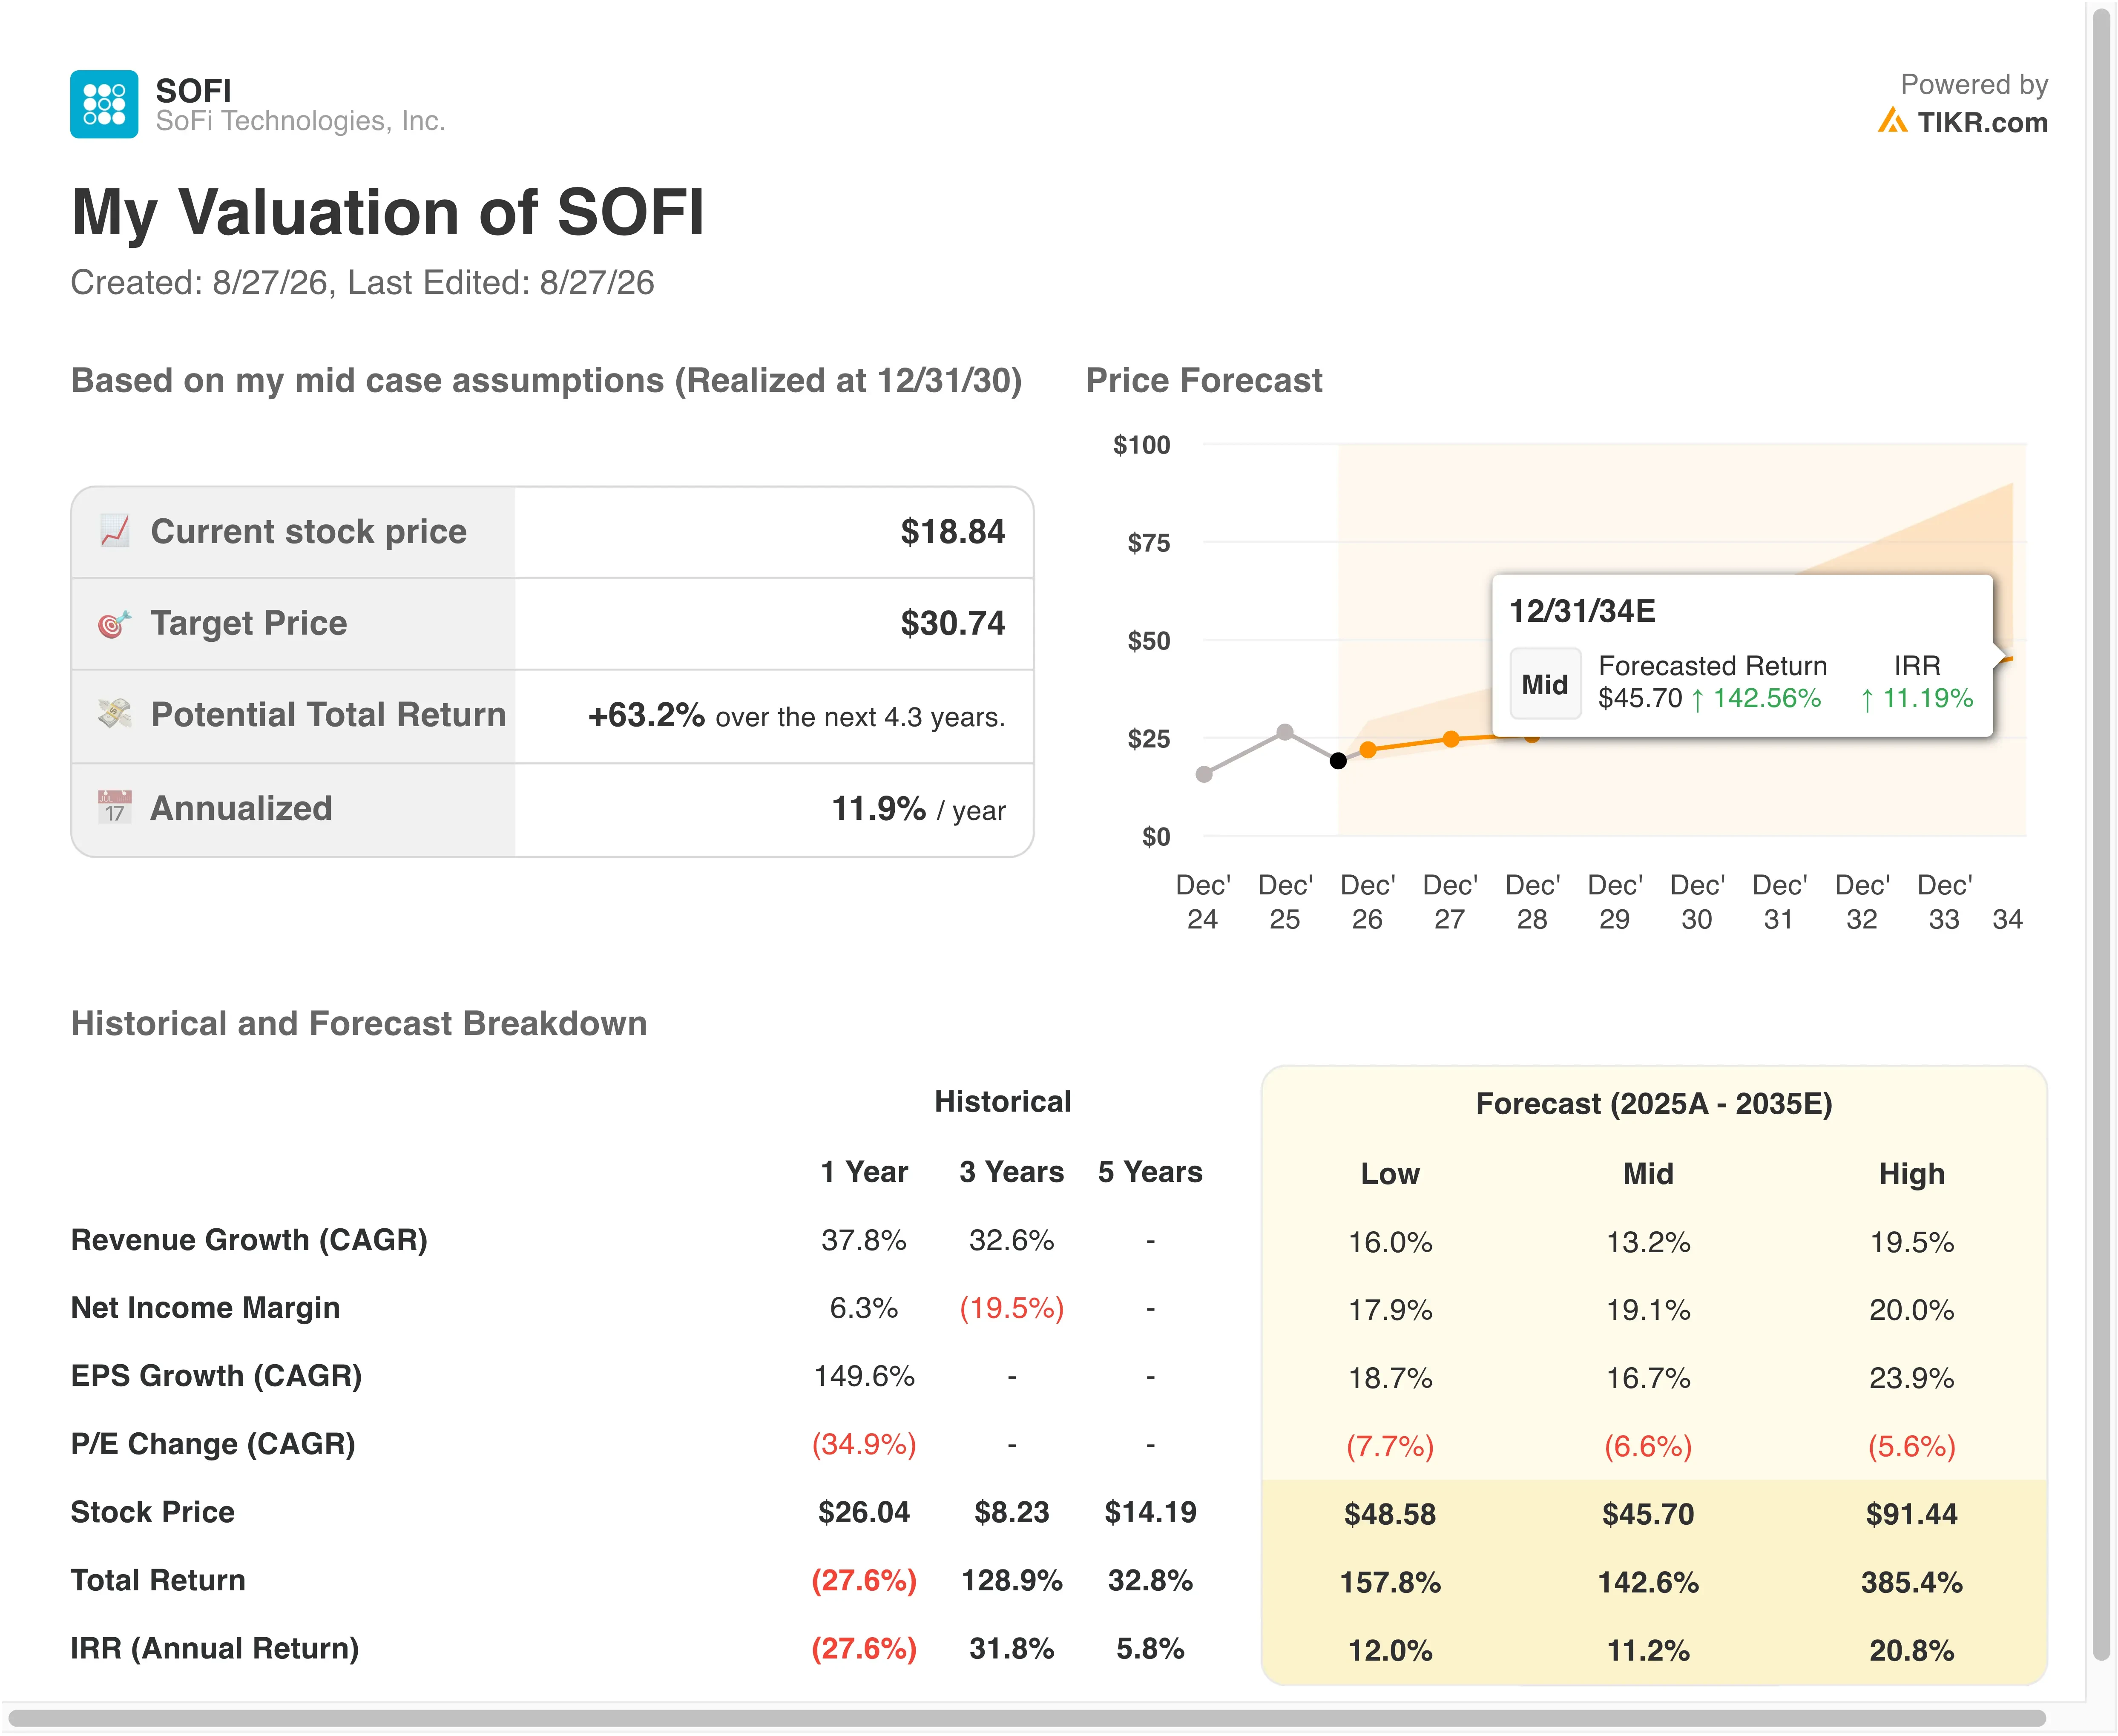
Task: Click the Dec '24 gray data point
Action: coord(1204,774)
